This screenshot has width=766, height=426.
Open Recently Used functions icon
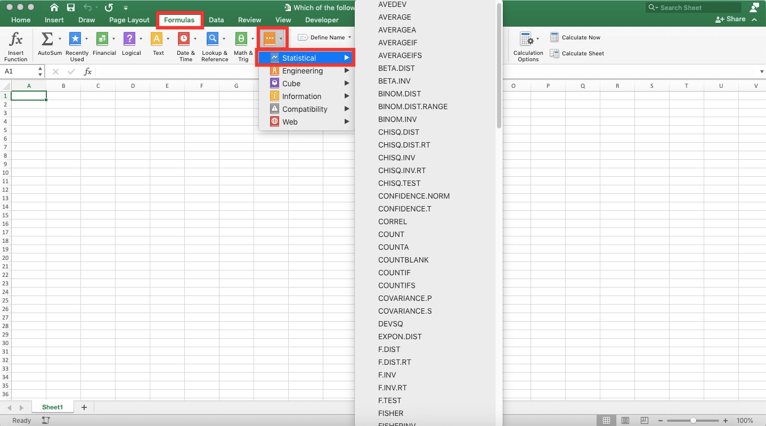pyautogui.click(x=75, y=39)
